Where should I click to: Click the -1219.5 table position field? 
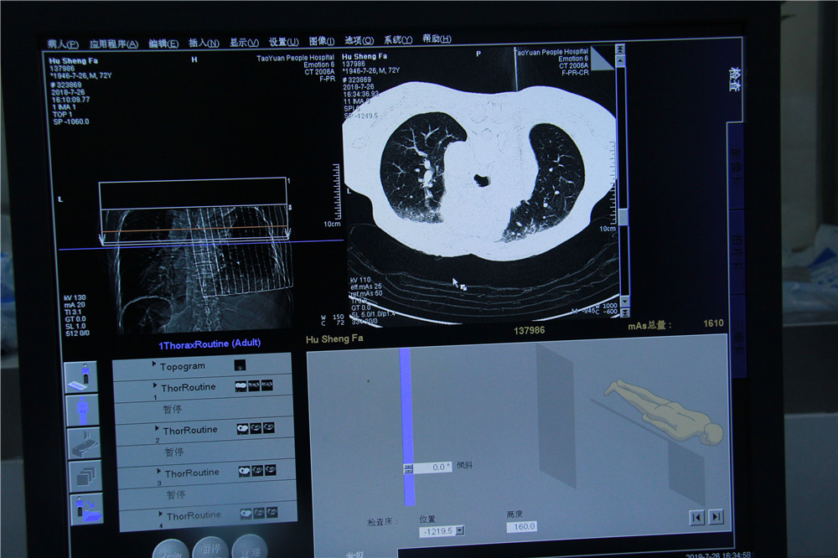pos(437,531)
